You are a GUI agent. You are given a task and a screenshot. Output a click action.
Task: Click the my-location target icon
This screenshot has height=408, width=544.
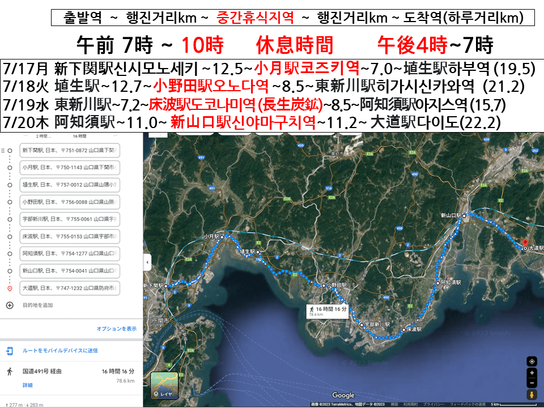[532, 362]
